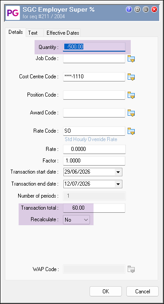
Task: Click the Rate field showing 0.0000
Action: point(94,149)
